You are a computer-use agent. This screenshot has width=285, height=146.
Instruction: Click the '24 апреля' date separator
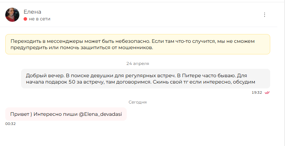[138, 64]
